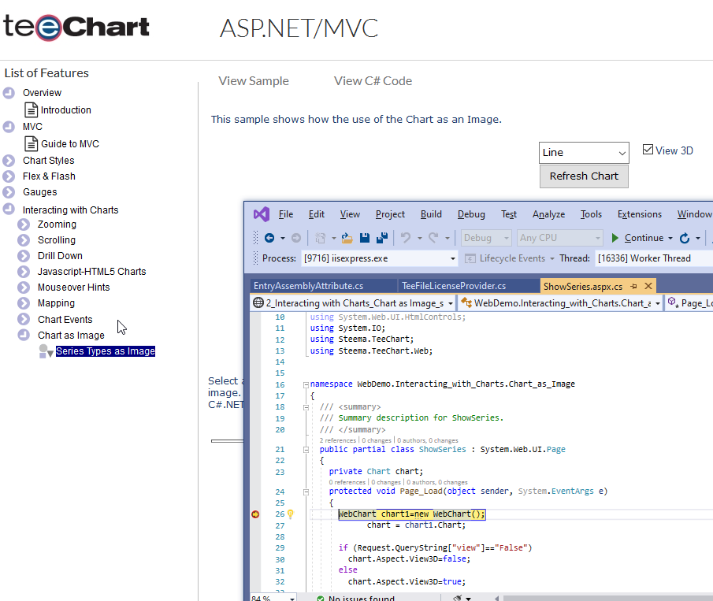Open the View C# Code tab
Screen dimensions: 713x601
[x=373, y=81]
